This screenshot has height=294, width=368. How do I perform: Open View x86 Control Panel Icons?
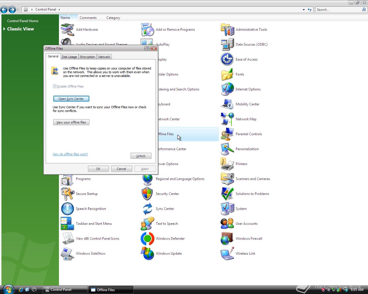point(67,239)
